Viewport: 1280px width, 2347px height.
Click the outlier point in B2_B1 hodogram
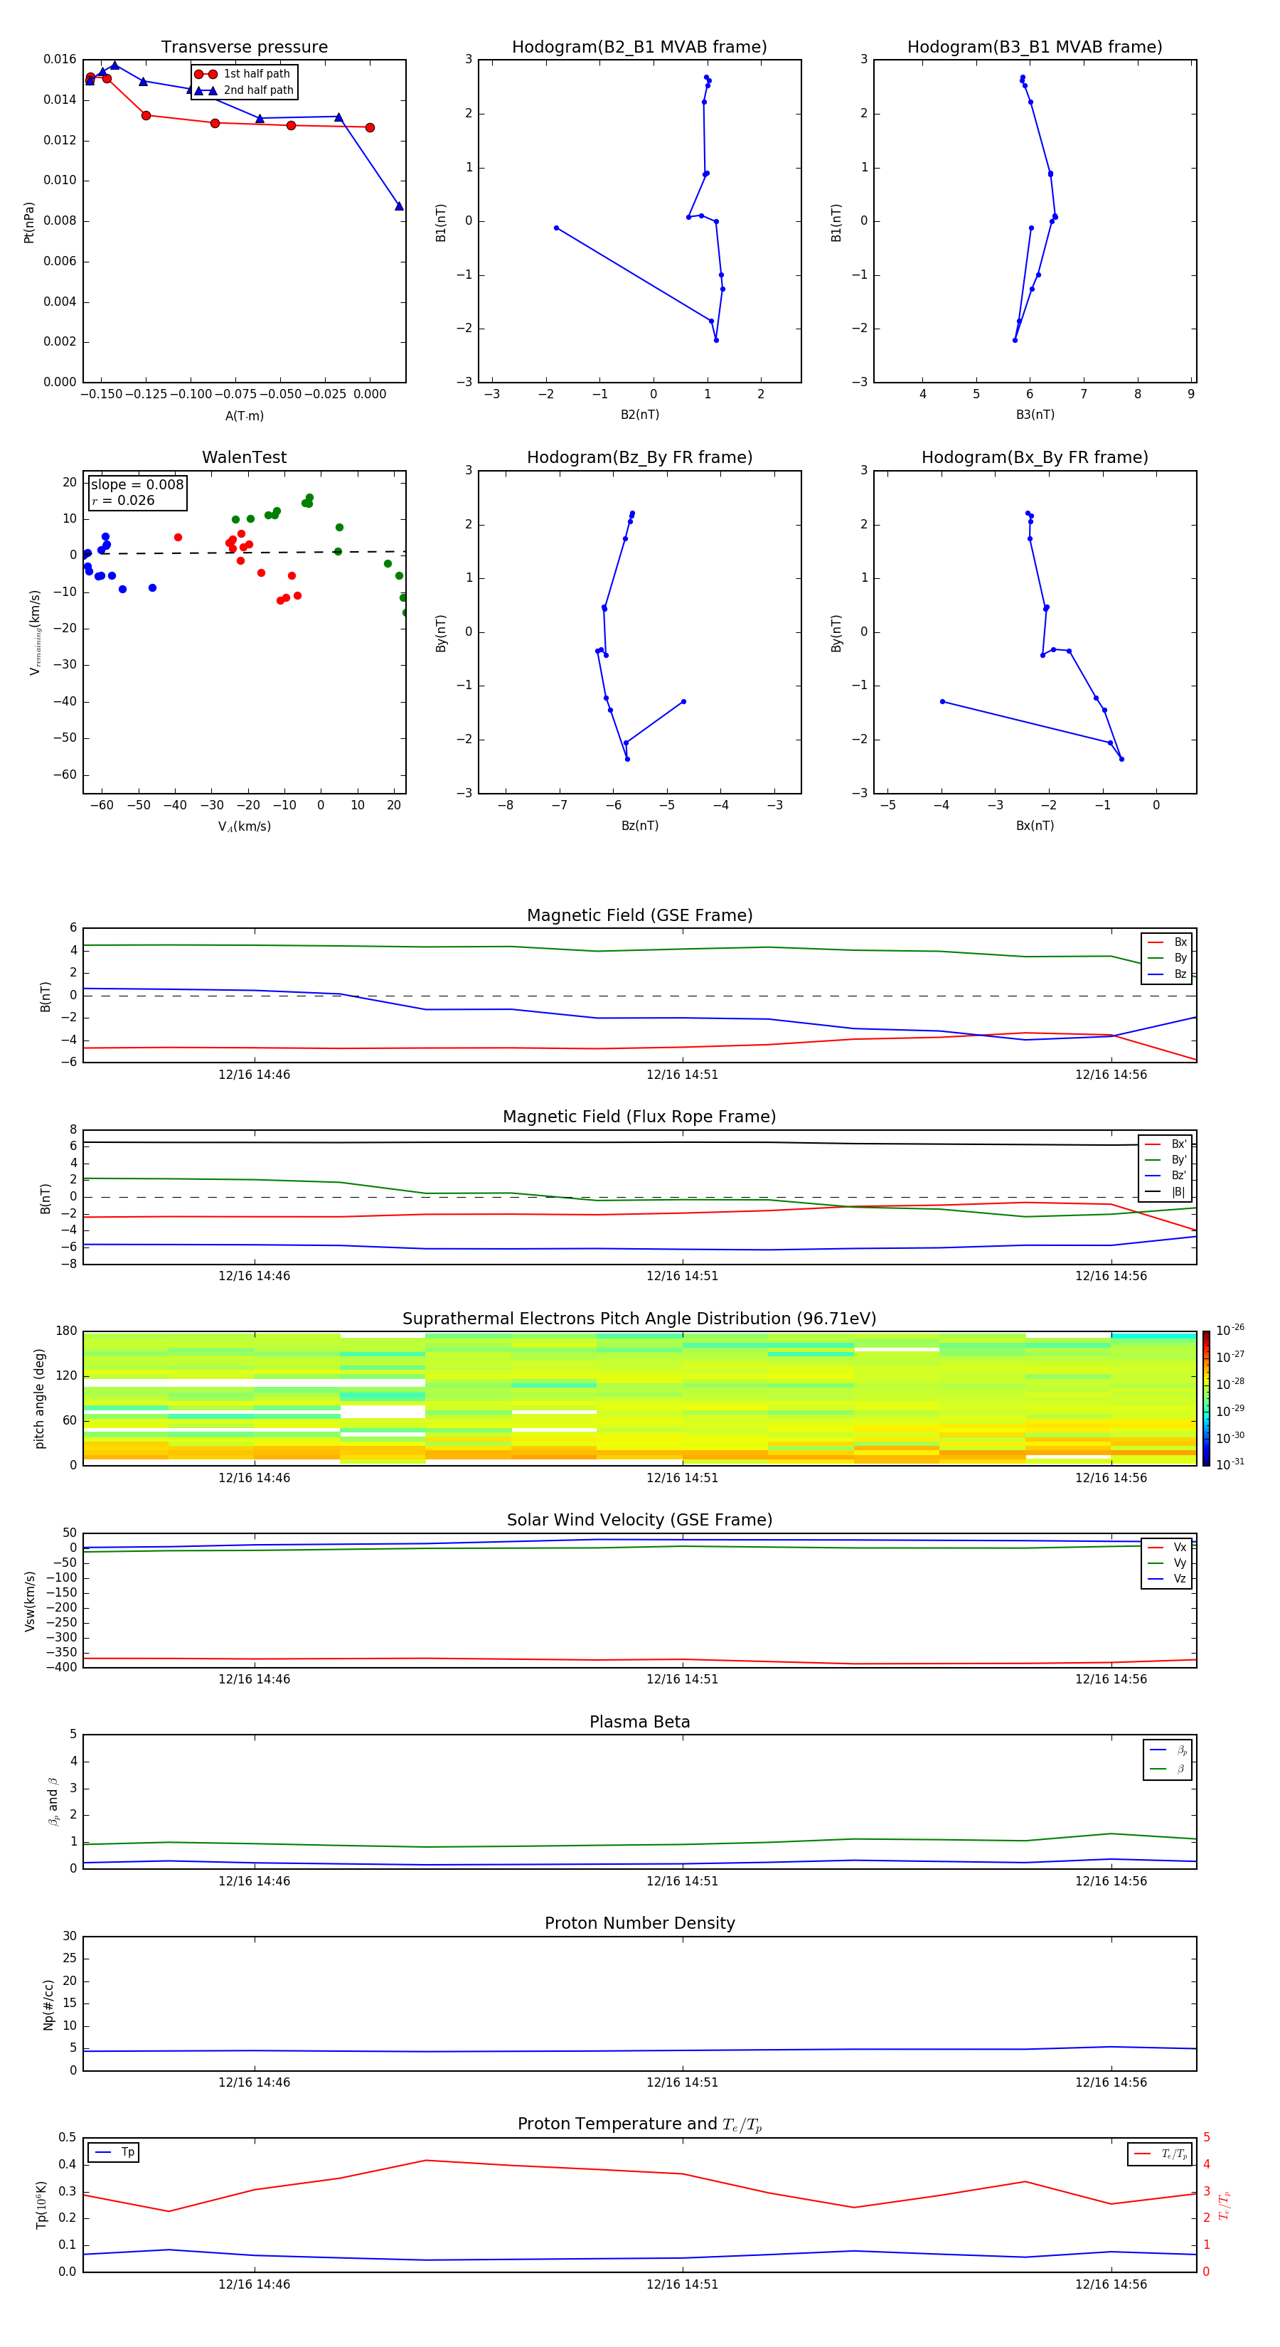555,228
